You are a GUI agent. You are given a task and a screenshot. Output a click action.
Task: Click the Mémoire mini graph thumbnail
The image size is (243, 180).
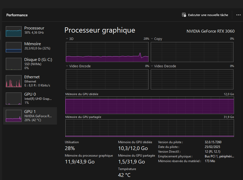[14, 47]
